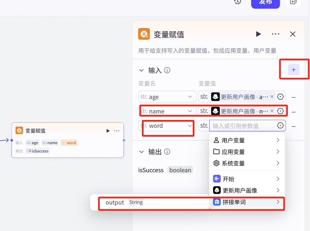Select the output String option
Image resolution: width=310 pixels, height=231 pixels.
pos(150,202)
